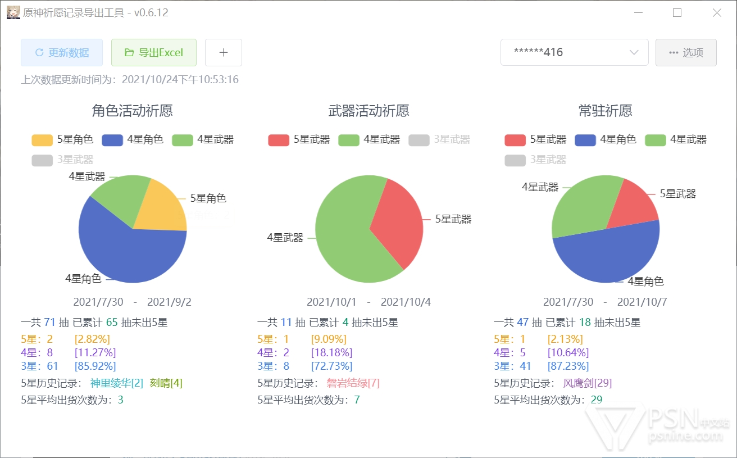Screen dimensions: 737x458
Task: Click the 2021/7/30 - 2021/10/7 date range
Action: (606, 302)
